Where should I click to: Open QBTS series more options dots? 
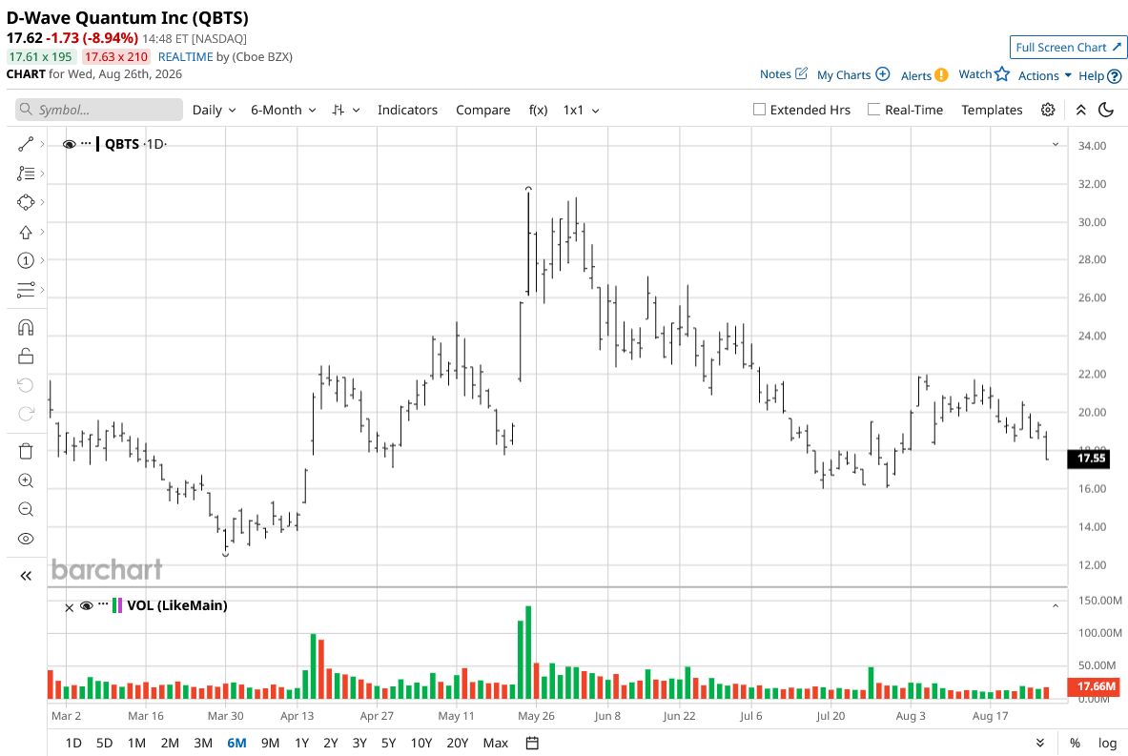click(86, 143)
